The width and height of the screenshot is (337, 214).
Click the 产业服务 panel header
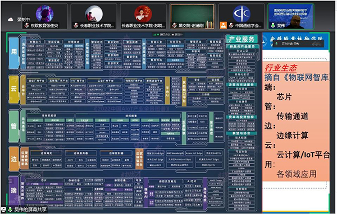242,39
